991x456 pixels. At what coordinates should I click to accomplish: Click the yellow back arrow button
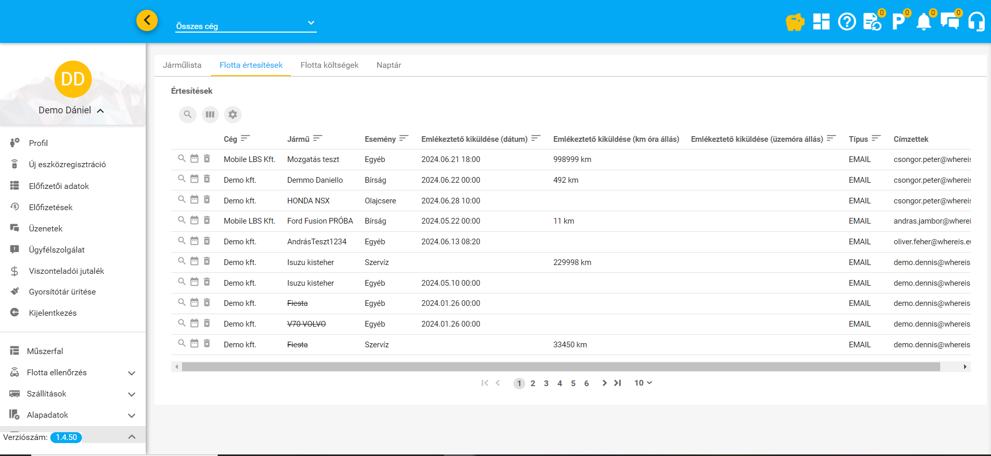[x=147, y=21]
